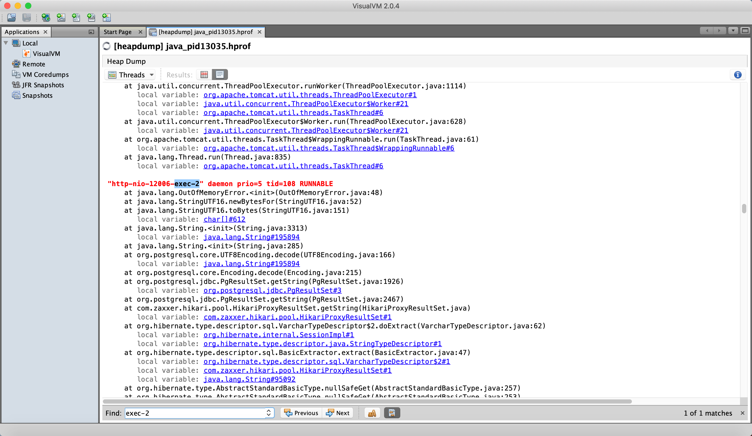
Task: Toggle highlight results in the Find bar
Action: 392,413
